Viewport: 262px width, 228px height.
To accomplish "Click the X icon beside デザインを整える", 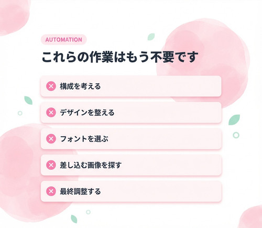I will click(51, 112).
